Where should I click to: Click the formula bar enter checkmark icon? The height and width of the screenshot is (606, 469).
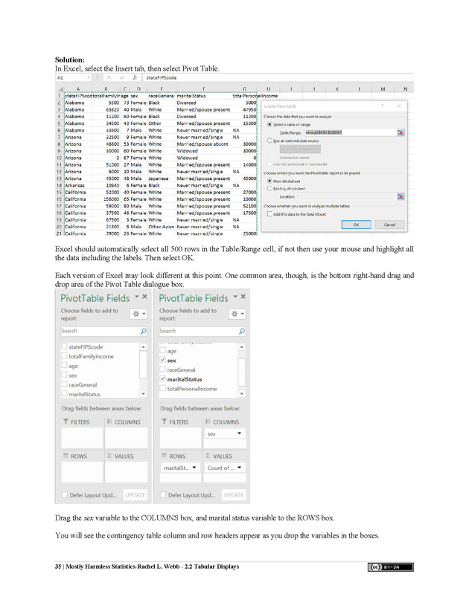click(x=122, y=77)
